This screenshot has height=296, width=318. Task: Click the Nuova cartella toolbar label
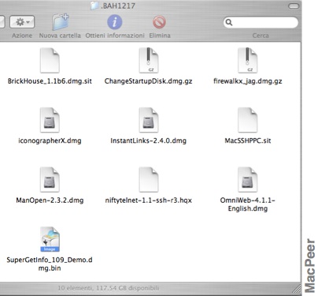[x=60, y=36]
